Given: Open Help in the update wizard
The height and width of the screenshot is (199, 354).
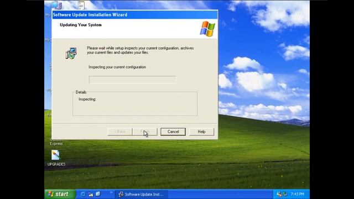Looking at the screenshot, I should point(201,132).
